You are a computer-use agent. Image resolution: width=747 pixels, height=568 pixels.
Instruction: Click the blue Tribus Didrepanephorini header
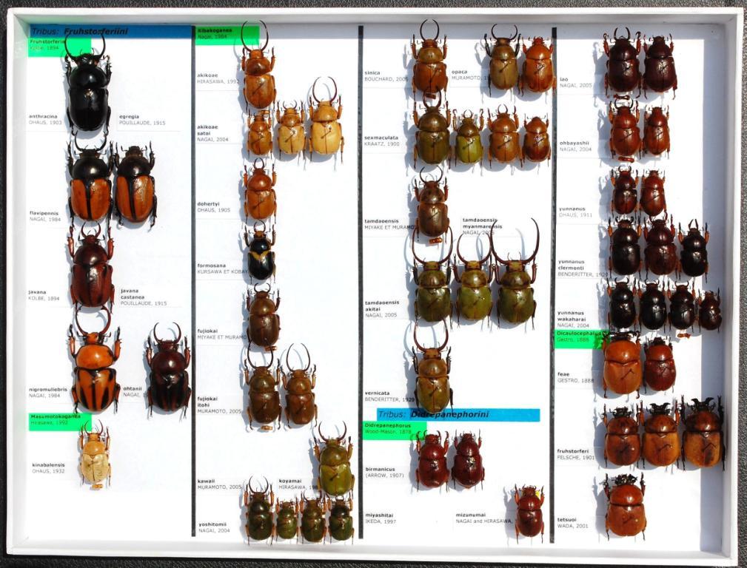coord(458,415)
